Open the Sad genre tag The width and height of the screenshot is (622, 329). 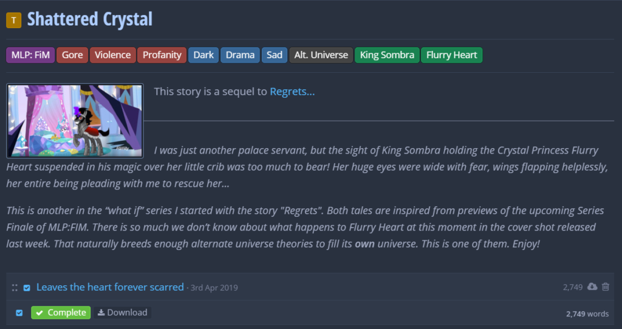pyautogui.click(x=275, y=55)
